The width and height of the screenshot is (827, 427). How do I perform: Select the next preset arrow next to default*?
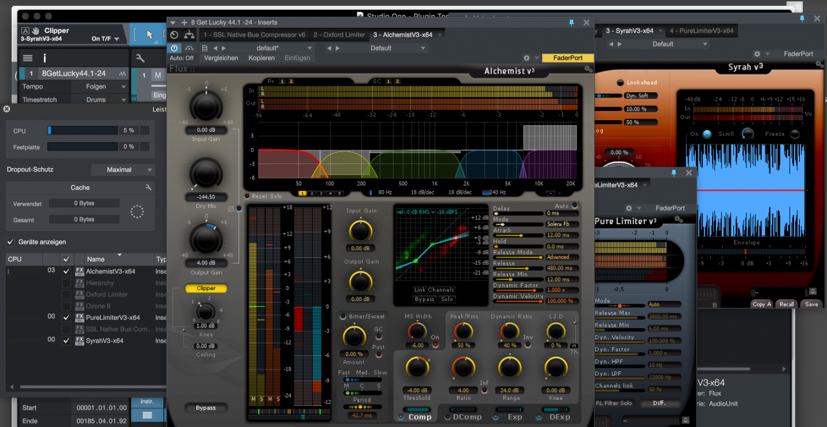[224, 48]
